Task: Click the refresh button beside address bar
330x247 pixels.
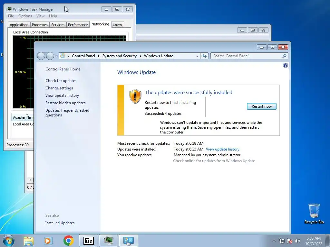Action: (204, 56)
